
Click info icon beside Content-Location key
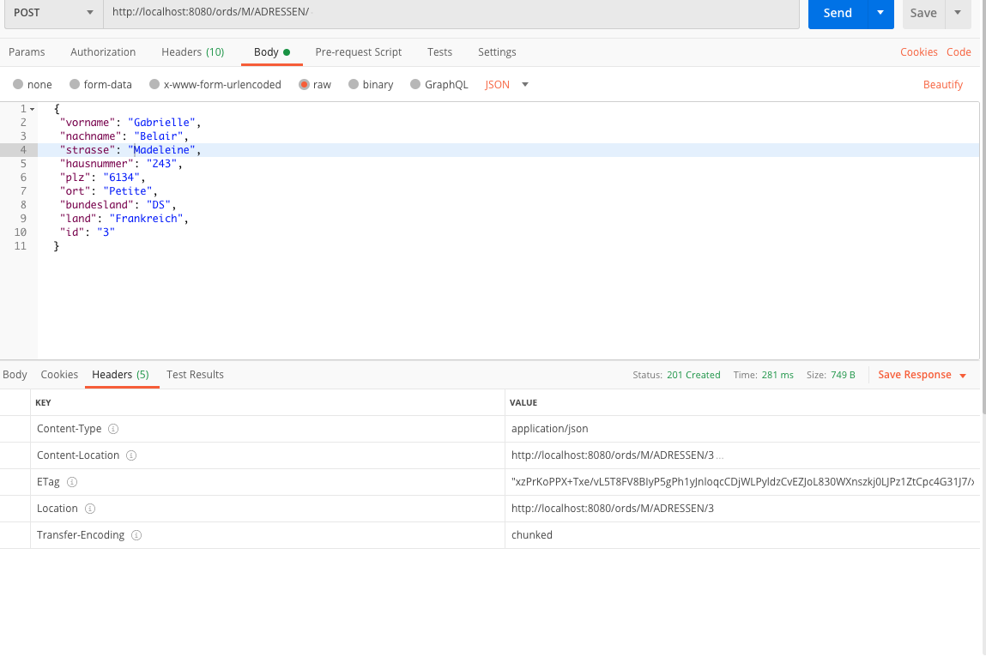click(130, 455)
